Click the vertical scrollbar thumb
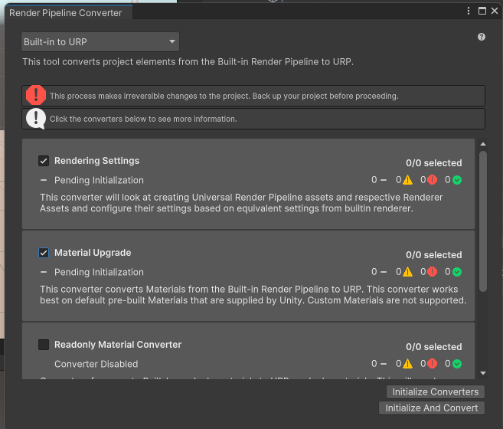The image size is (503, 429). [x=483, y=221]
